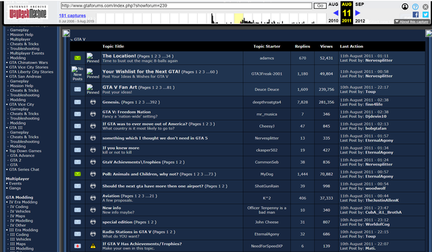Sort by Last Action column header
Image resolution: width=432 pixels, height=252 pixels.
[351, 46]
